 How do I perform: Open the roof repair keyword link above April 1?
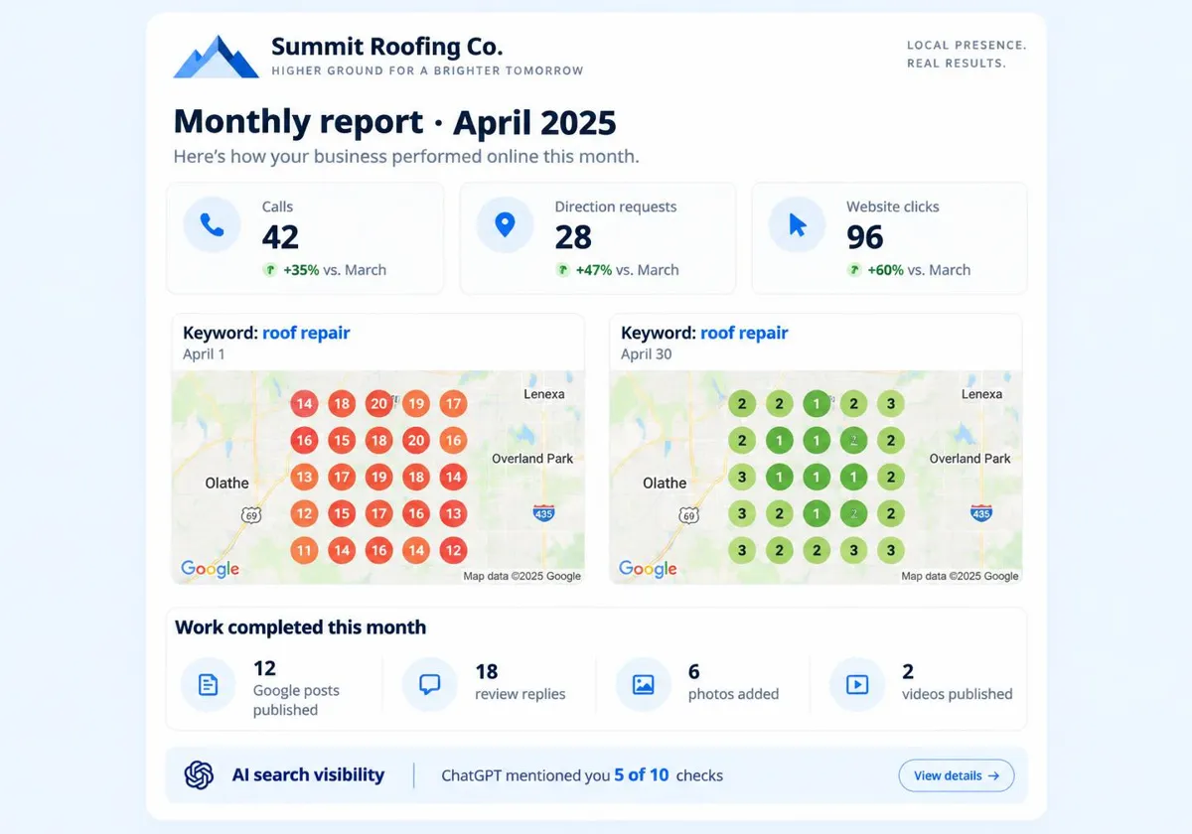(306, 333)
